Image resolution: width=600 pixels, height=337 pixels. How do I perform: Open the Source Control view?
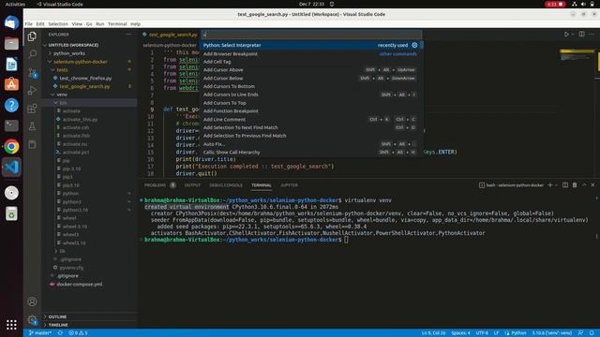pyautogui.click(x=33, y=72)
